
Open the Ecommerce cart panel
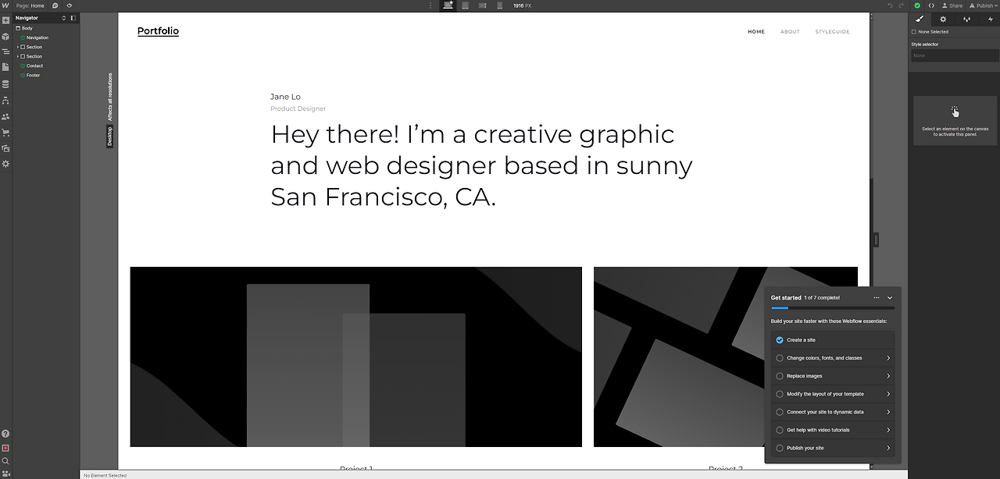point(5,133)
